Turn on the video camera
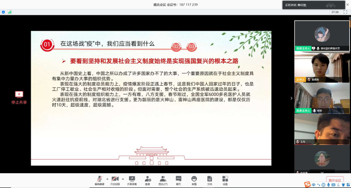The width and height of the screenshot is (351, 188). [x=115, y=179]
